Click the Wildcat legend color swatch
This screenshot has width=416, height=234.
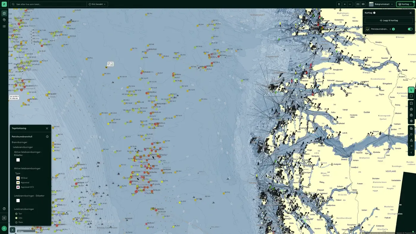click(18, 178)
